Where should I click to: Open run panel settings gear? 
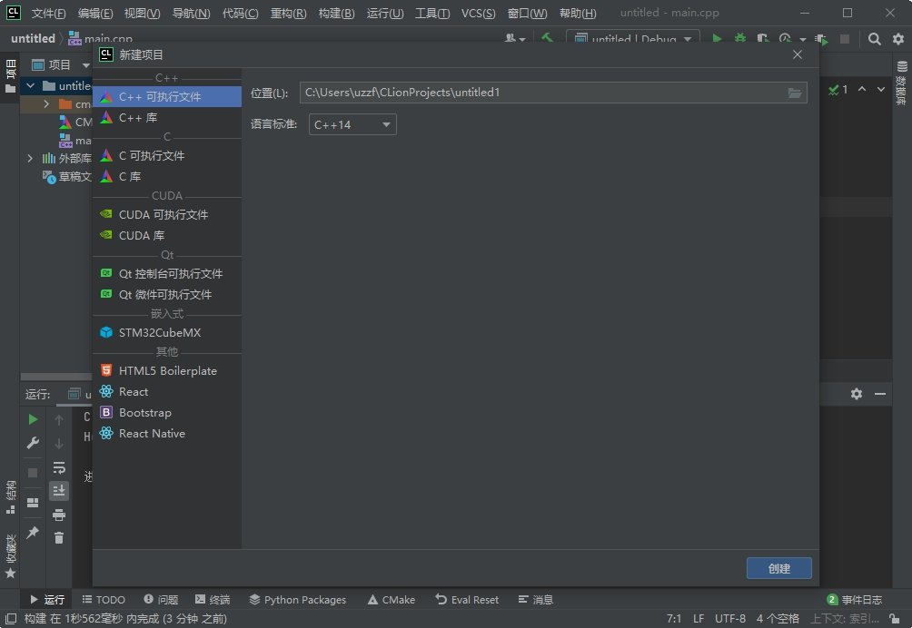(x=857, y=394)
